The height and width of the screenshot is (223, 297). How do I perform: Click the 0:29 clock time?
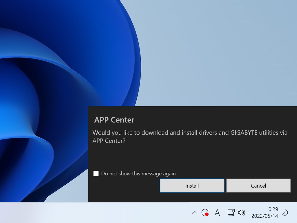point(273,209)
